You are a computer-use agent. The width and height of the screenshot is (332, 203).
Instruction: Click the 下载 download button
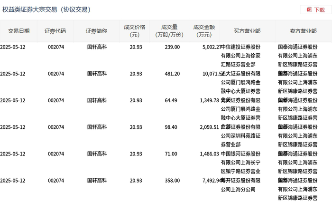(x=316, y=10)
